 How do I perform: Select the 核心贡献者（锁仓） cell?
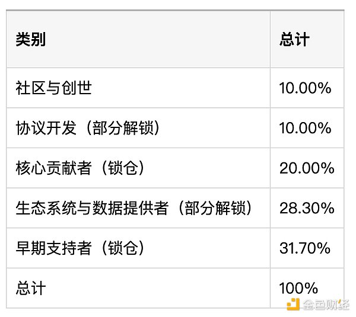80,168
